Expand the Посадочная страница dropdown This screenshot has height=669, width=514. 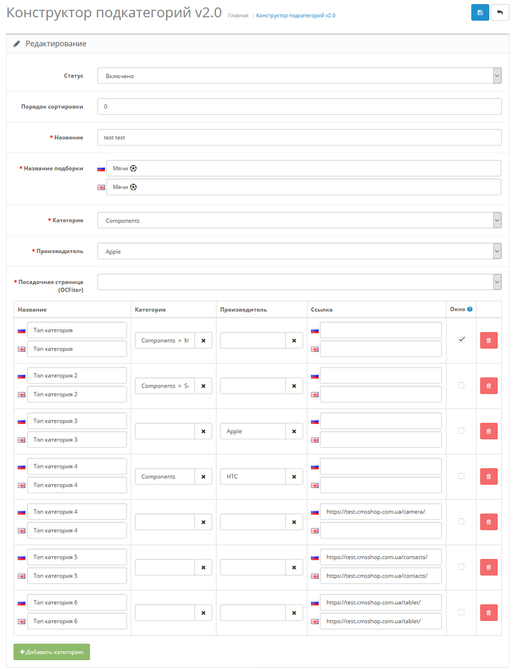(x=299, y=282)
